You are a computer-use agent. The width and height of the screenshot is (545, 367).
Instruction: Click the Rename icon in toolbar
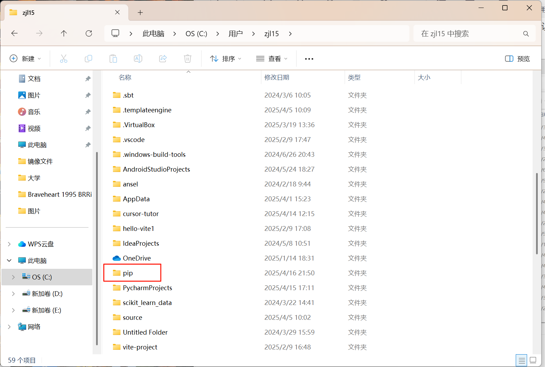[138, 59]
